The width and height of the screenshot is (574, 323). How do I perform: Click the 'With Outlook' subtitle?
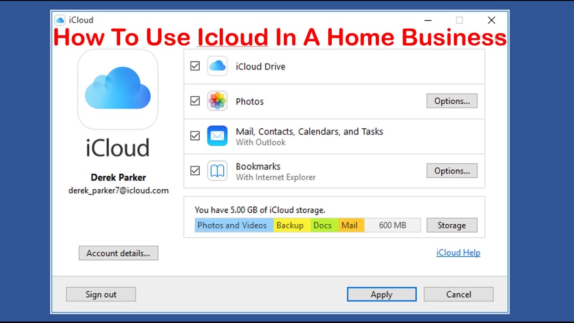click(261, 142)
